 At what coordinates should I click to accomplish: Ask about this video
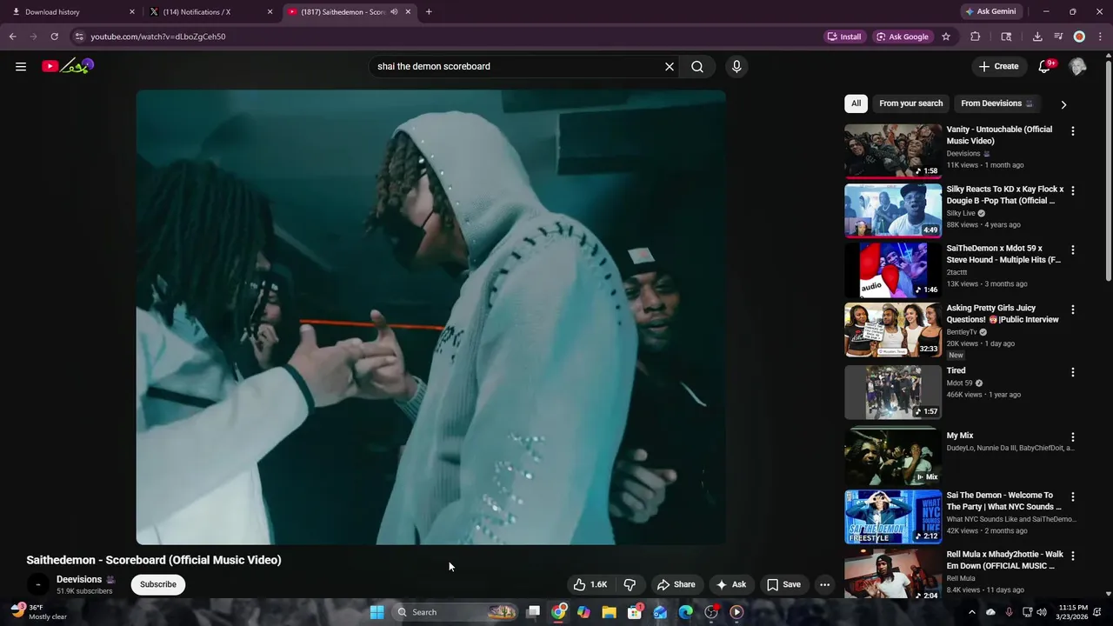[730, 584]
